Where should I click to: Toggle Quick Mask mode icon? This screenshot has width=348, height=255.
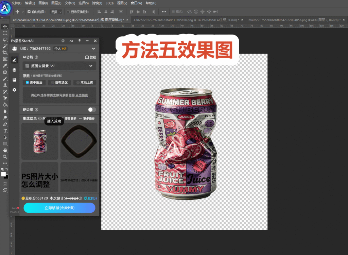click(x=5, y=183)
